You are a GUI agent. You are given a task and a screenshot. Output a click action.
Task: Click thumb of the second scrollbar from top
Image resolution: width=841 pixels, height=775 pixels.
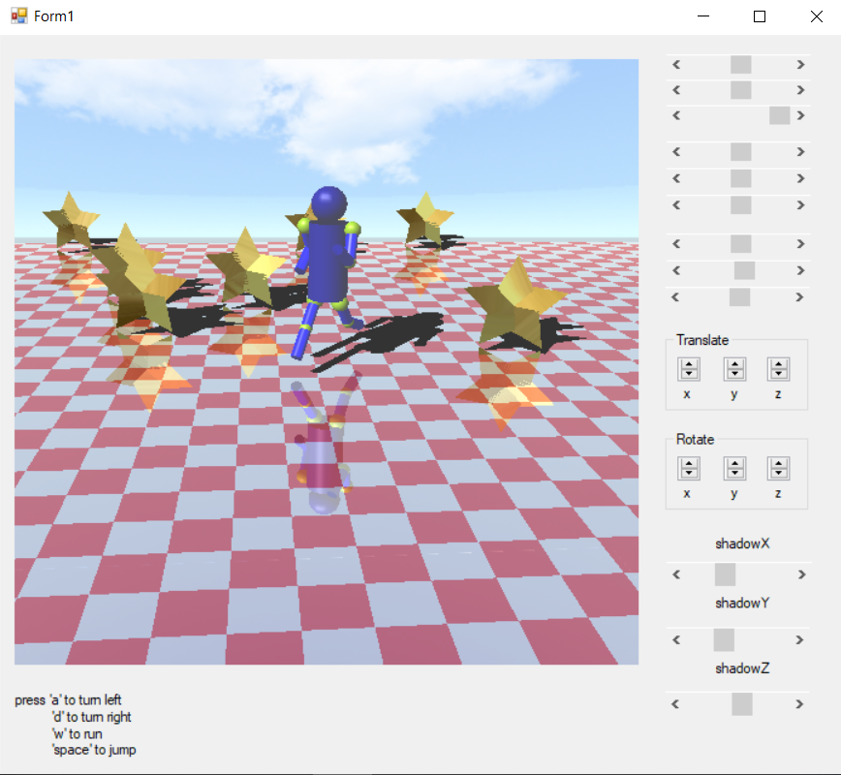point(740,90)
